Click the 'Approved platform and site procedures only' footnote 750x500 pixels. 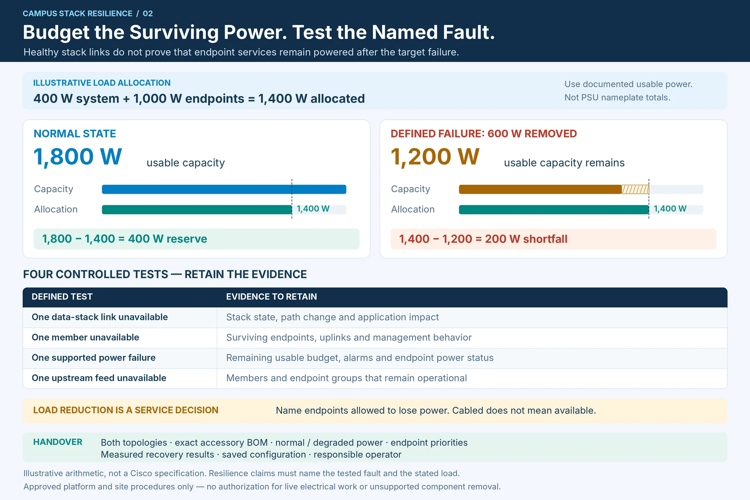pos(262,487)
